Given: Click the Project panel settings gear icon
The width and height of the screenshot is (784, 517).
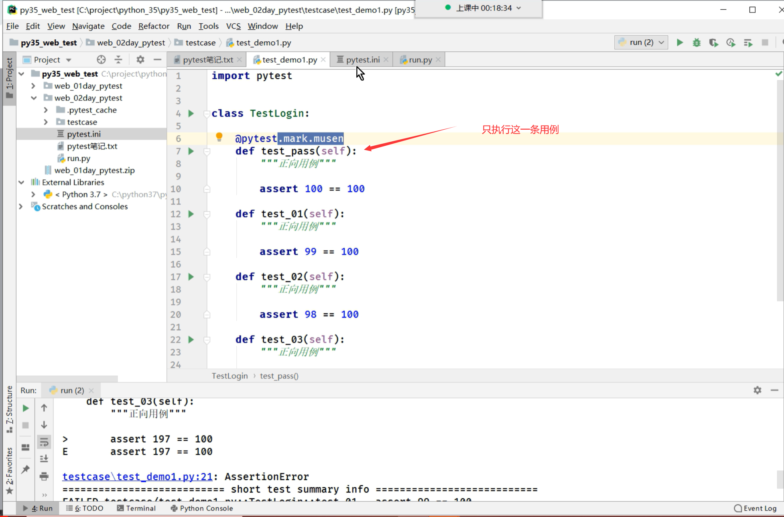Looking at the screenshot, I should 140,60.
